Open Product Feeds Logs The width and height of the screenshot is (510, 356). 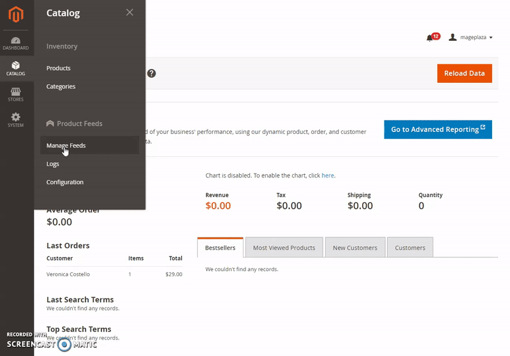(53, 164)
